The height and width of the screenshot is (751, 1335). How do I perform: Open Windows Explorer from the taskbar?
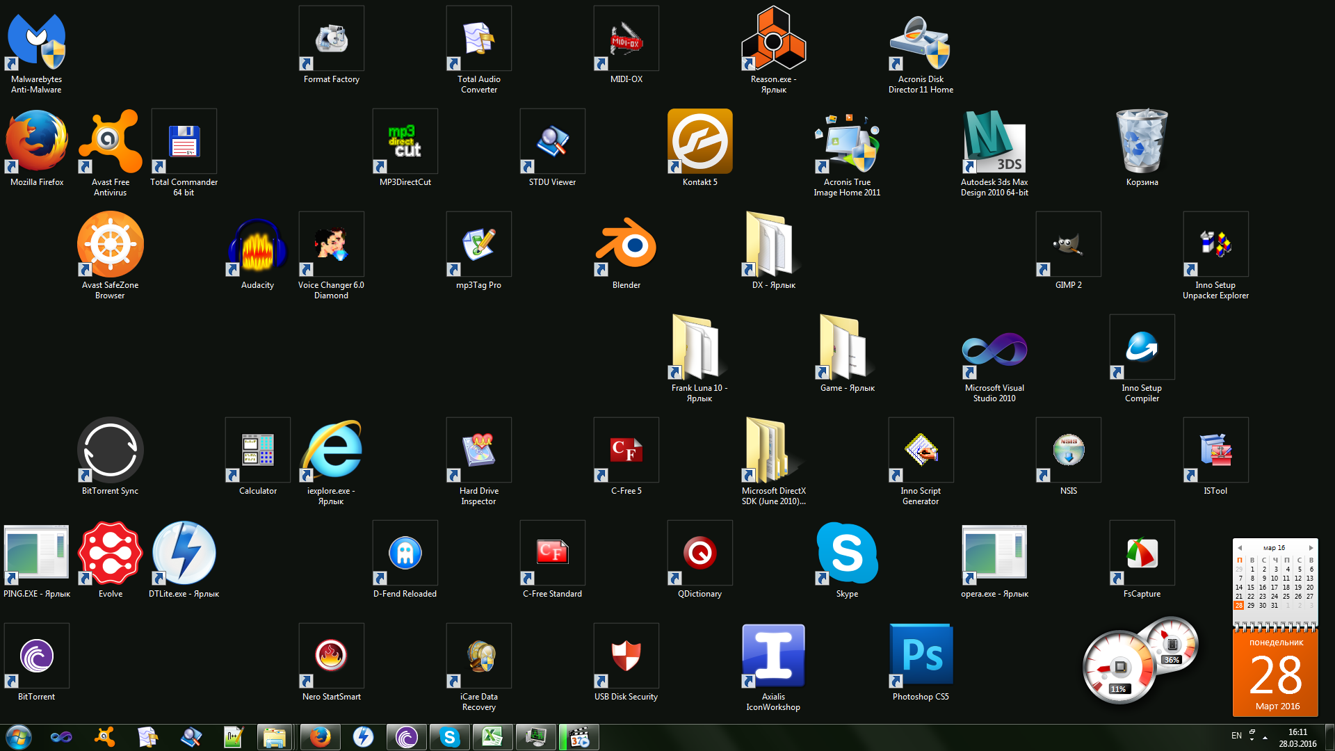click(275, 737)
